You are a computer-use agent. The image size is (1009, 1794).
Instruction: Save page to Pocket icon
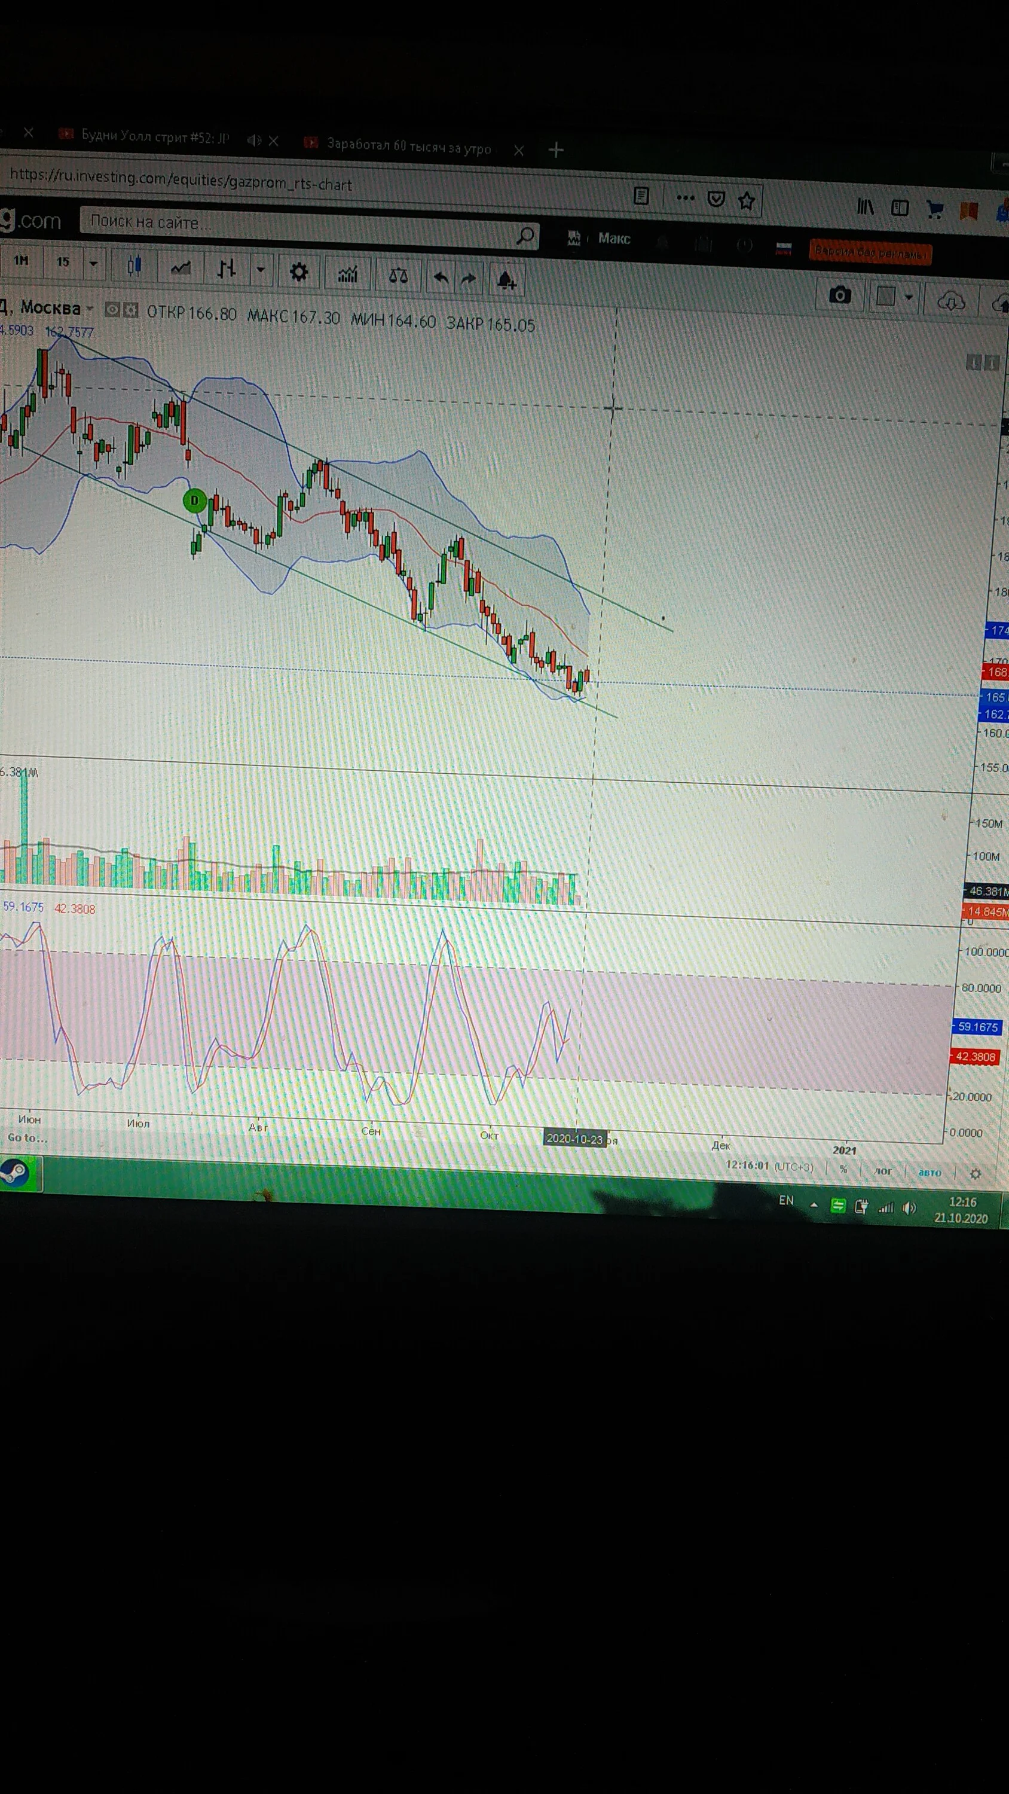(716, 200)
